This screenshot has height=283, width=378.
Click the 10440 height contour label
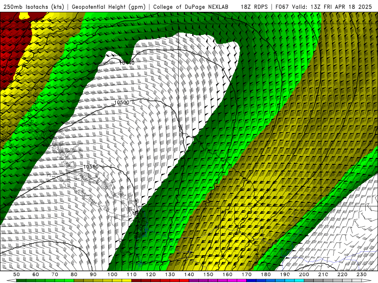pos(127,63)
